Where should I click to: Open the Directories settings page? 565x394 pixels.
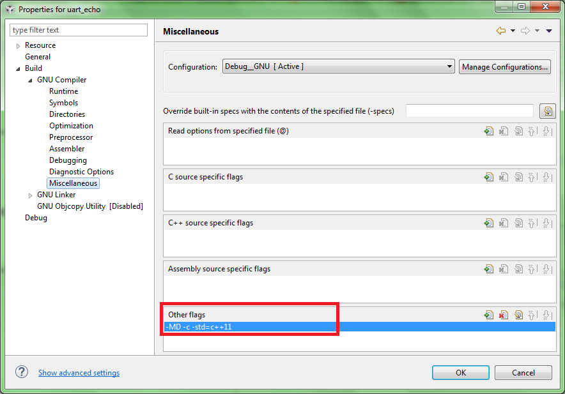pos(67,114)
